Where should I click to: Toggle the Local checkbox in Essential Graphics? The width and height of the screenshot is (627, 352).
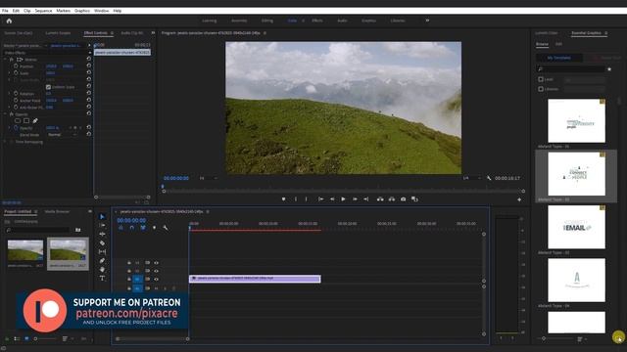click(x=541, y=79)
